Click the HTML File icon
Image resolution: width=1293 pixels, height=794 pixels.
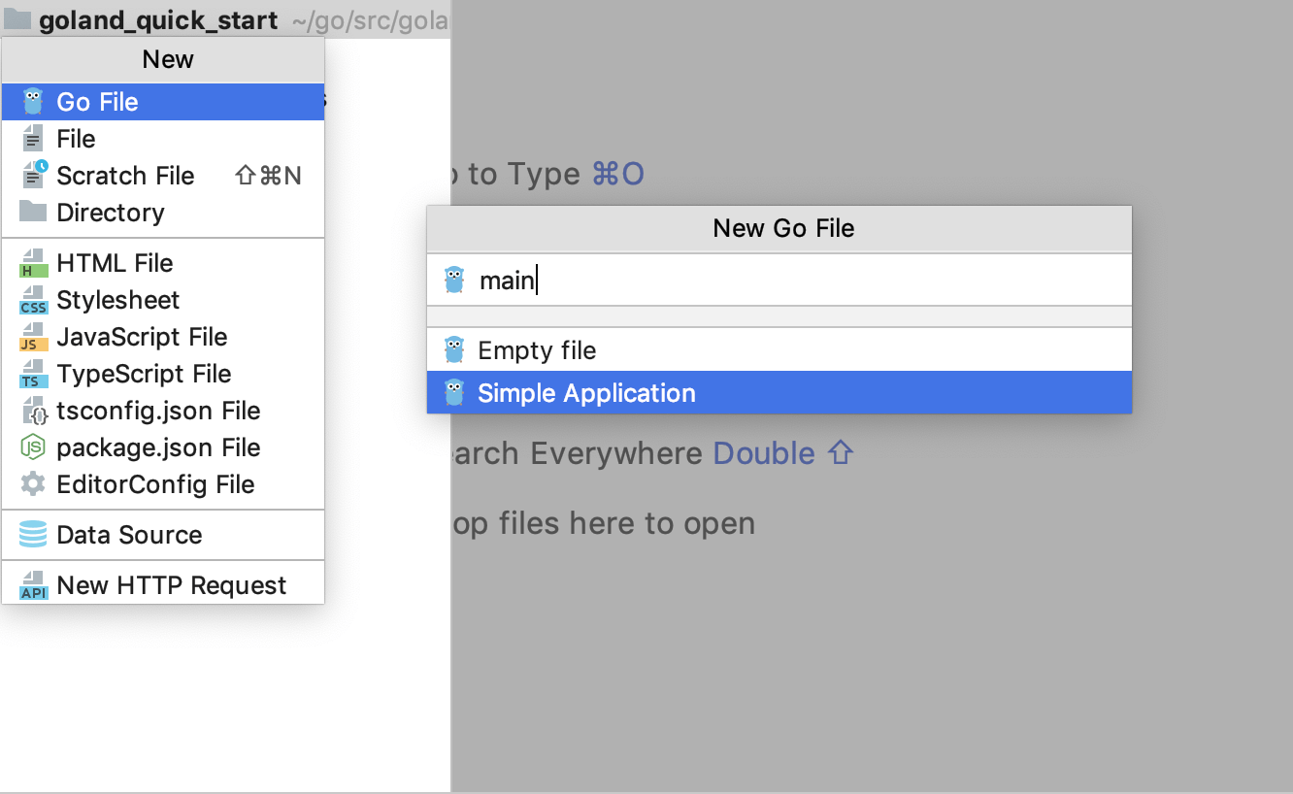click(x=33, y=263)
